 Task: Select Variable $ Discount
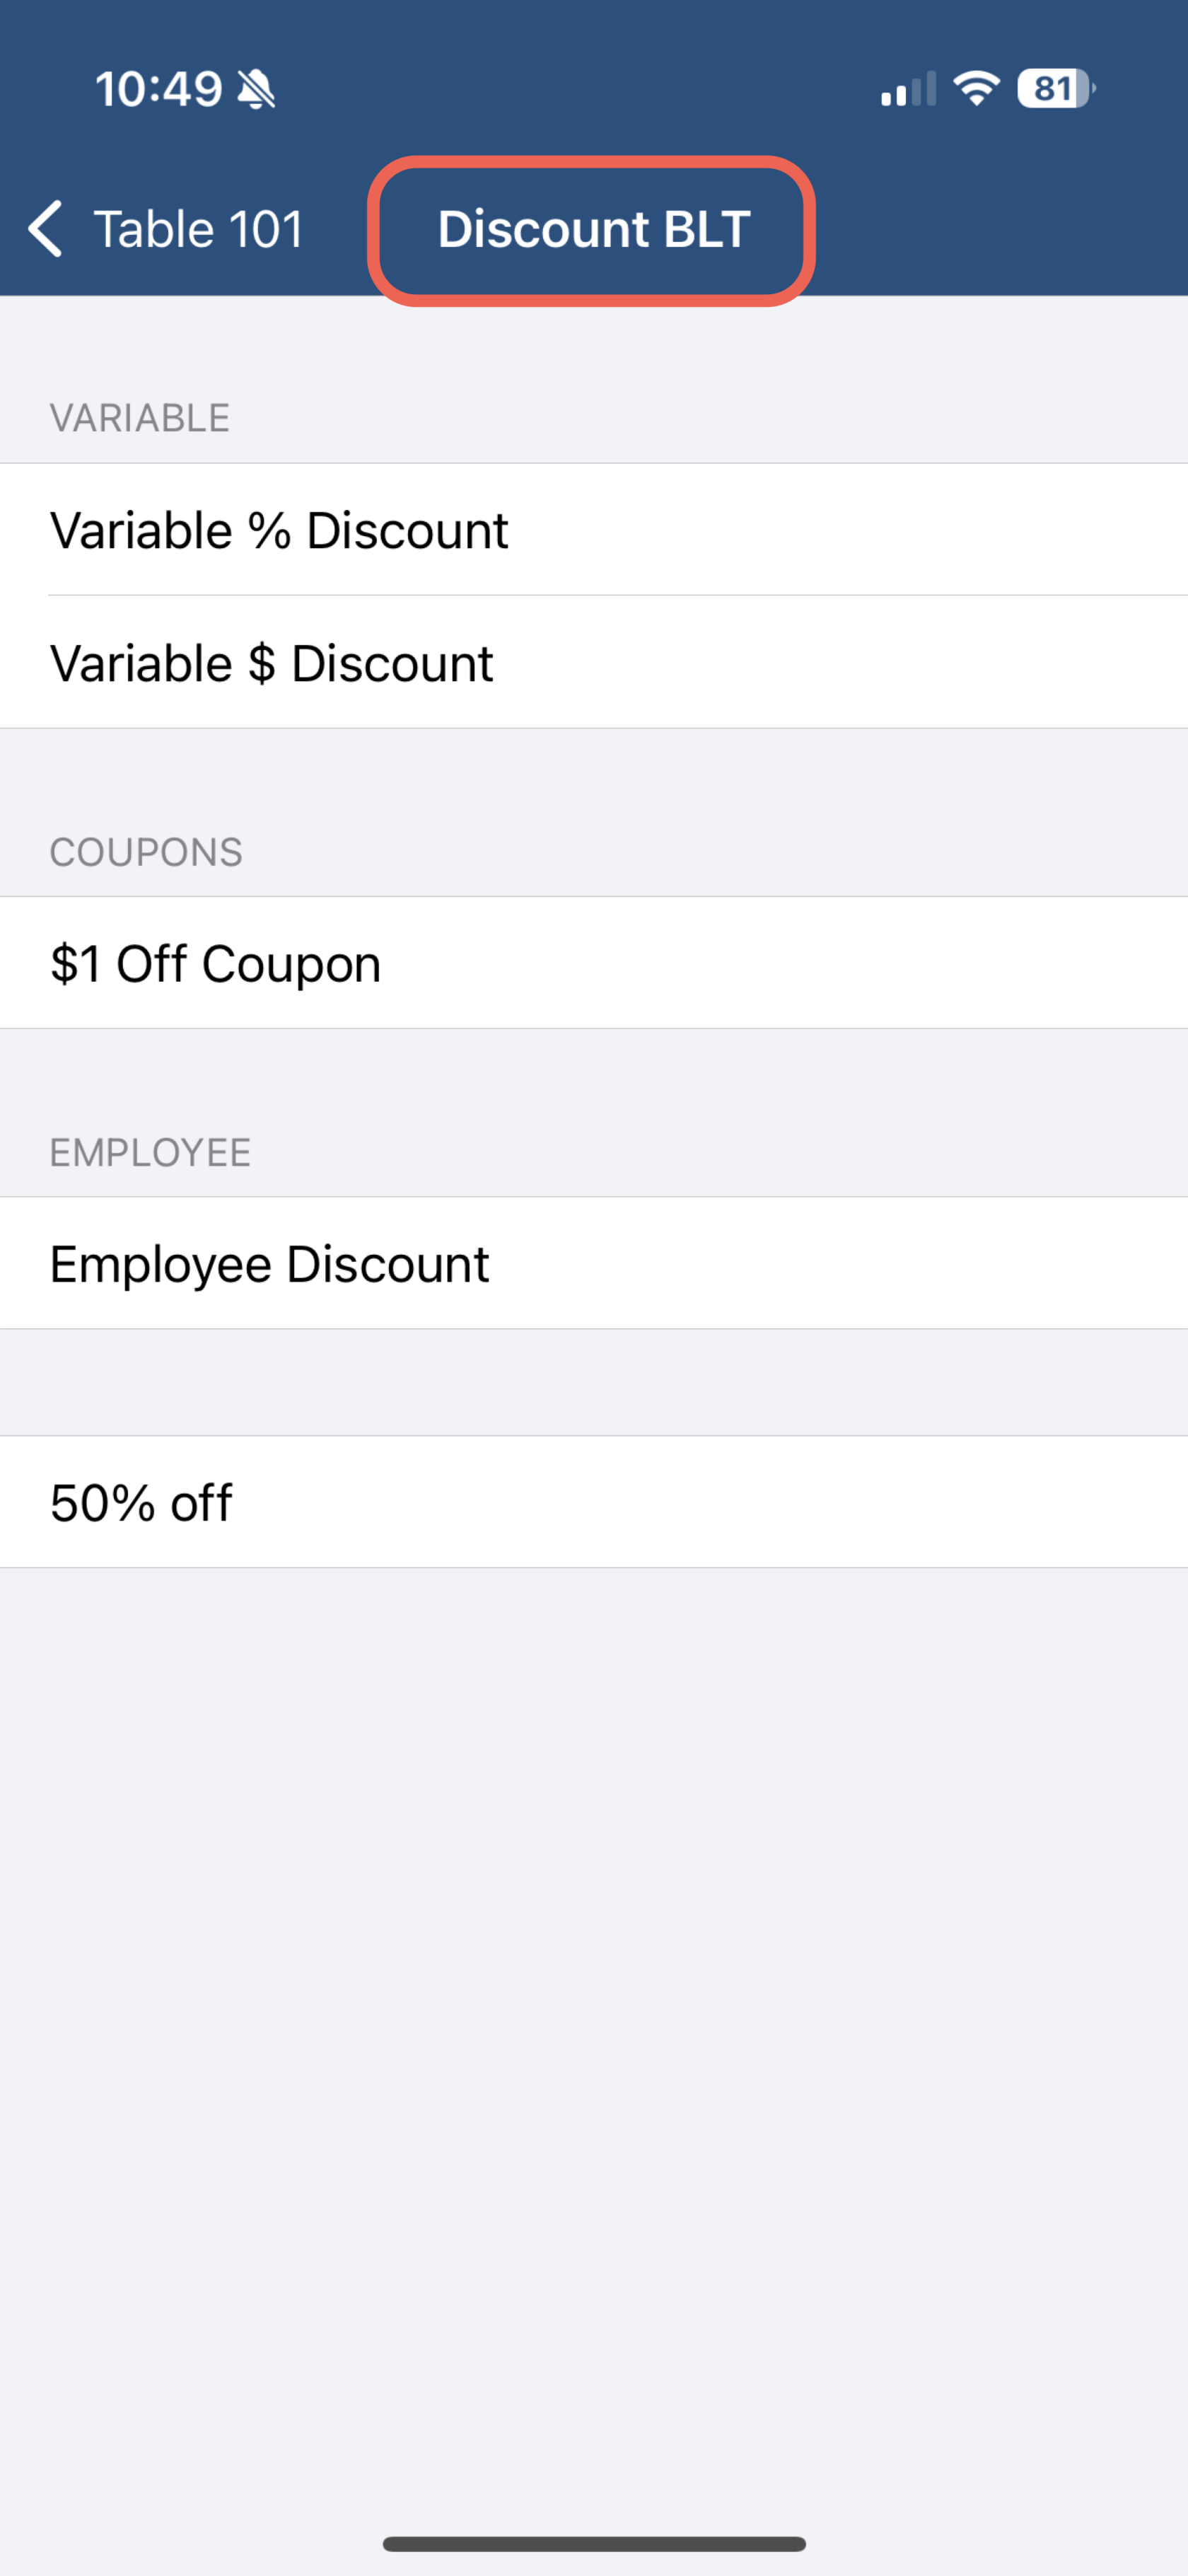594,663
